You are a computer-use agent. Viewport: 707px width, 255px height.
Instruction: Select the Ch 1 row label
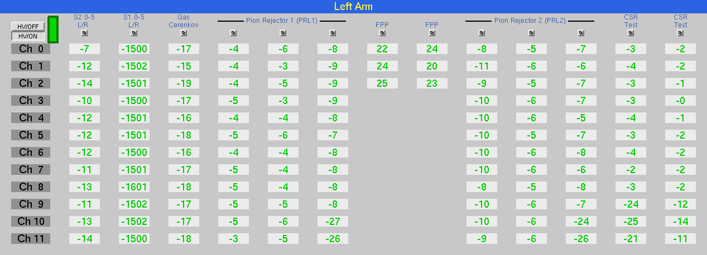(31, 66)
